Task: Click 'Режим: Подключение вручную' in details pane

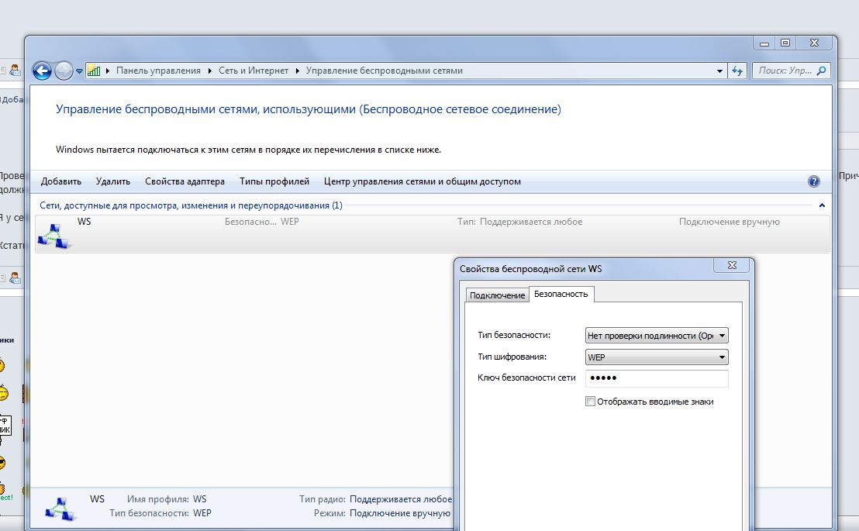Action: (382, 513)
